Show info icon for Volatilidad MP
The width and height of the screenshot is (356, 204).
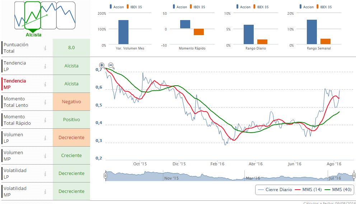point(45,191)
